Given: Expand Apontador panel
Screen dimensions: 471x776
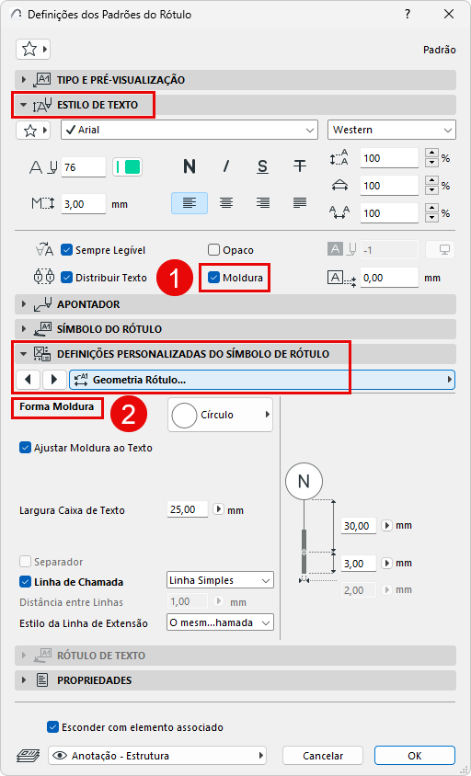Looking at the screenshot, I should click(x=235, y=304).
